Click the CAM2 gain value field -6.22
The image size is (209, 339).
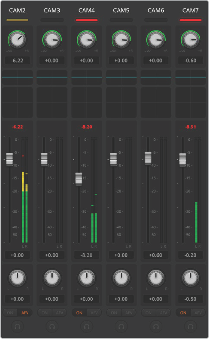(17, 61)
